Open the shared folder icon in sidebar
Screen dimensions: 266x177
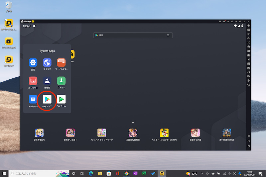pos(249,76)
